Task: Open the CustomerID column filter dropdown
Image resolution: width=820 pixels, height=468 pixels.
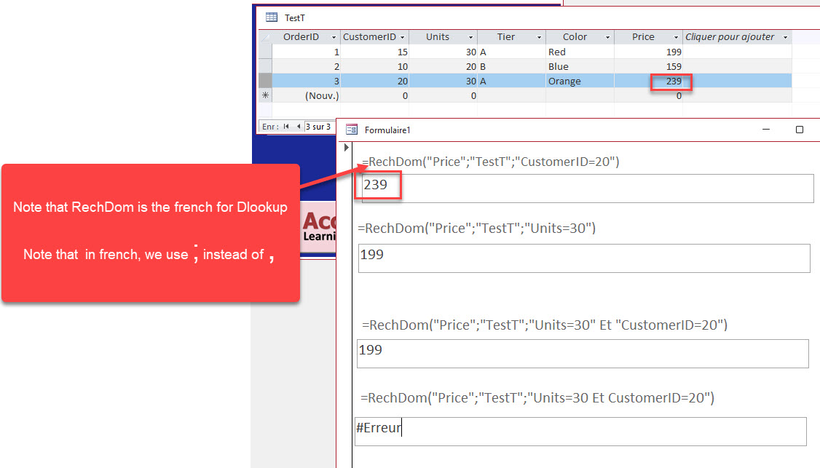Action: [402, 37]
